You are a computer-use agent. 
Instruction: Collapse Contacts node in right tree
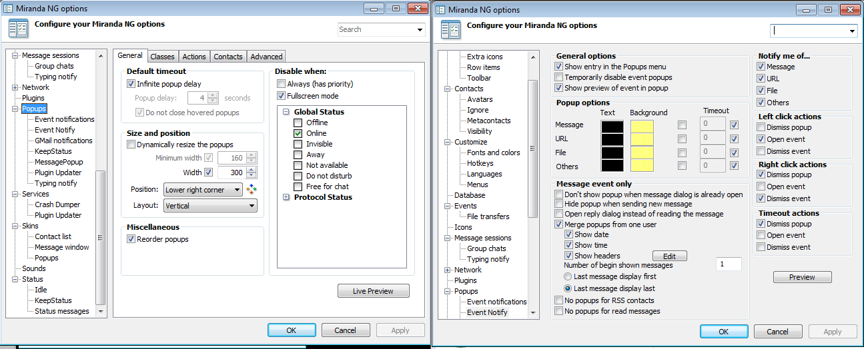[x=448, y=89]
